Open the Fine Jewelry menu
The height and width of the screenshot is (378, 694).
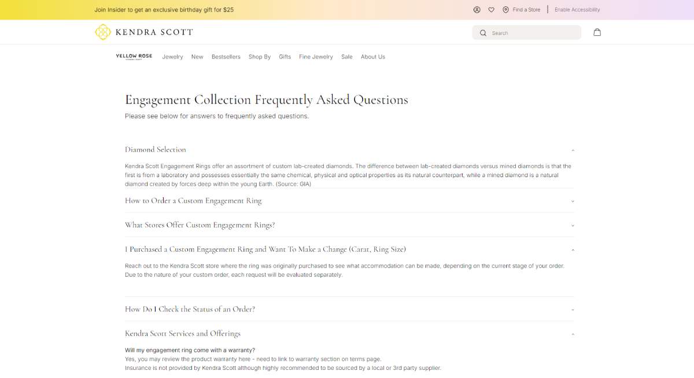(x=316, y=57)
